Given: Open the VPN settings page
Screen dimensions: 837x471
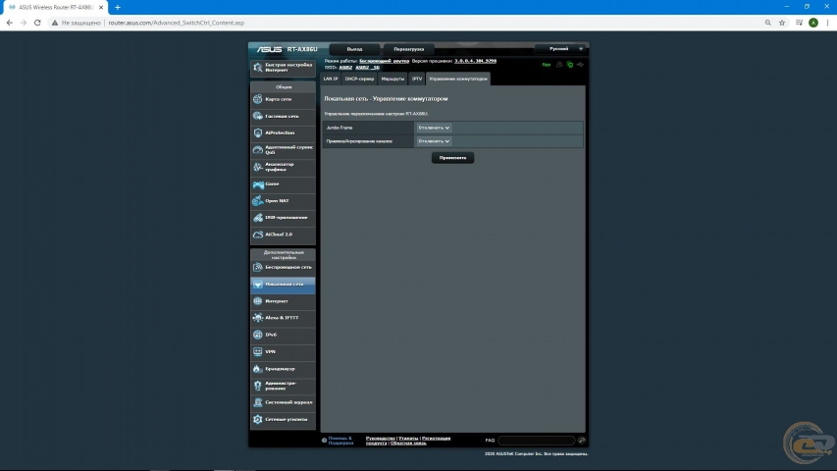Looking at the screenshot, I should (283, 352).
